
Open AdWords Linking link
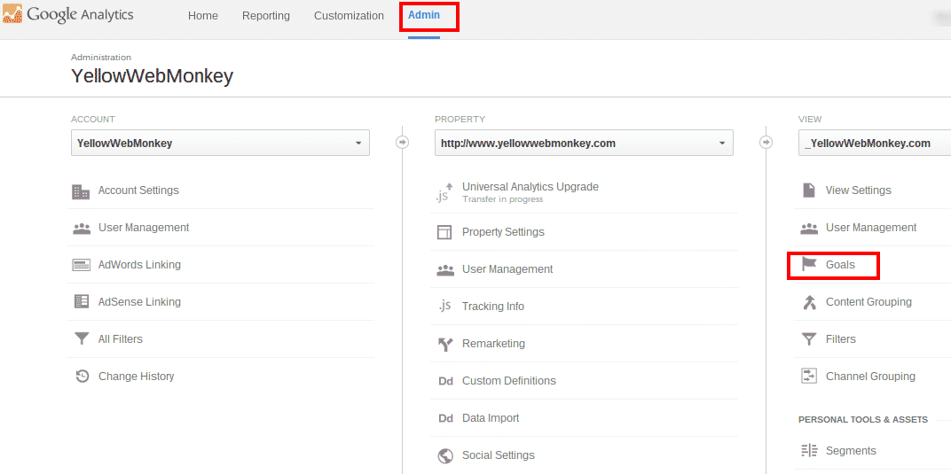(x=139, y=265)
